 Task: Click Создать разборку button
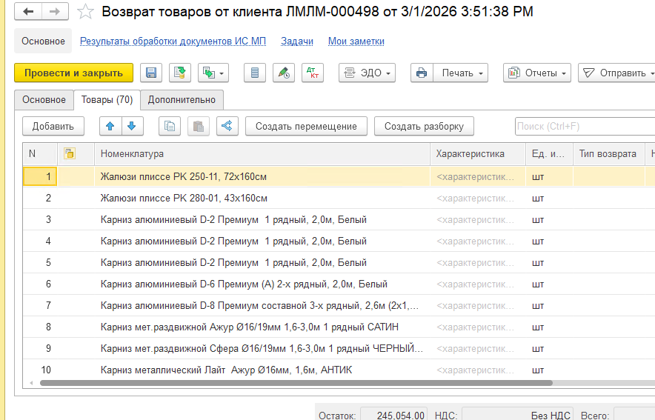point(424,127)
